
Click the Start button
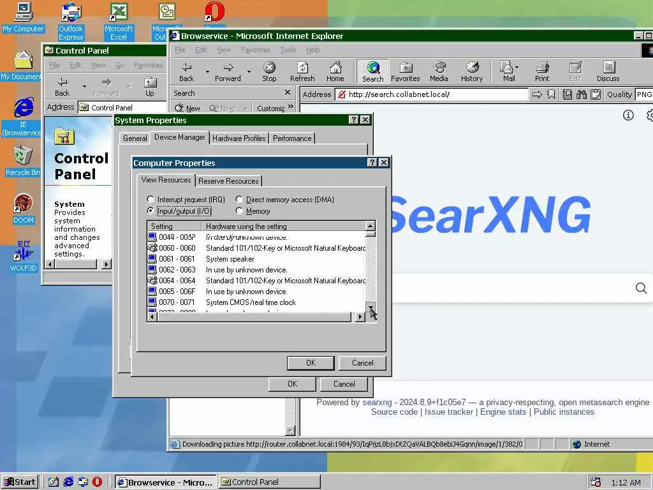[x=20, y=482]
